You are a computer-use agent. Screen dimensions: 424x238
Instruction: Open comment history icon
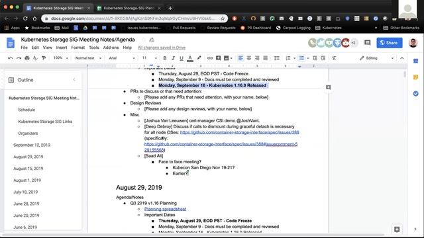tap(367, 42)
